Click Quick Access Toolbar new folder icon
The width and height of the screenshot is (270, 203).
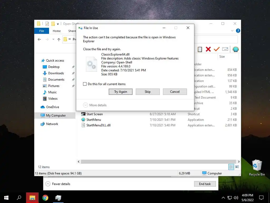point(53,24)
